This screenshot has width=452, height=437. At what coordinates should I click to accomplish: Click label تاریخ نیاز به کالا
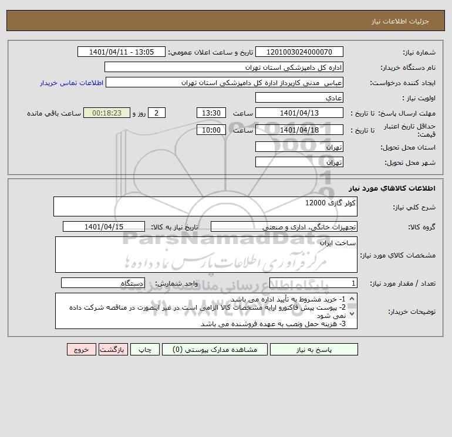pyautogui.click(x=174, y=227)
